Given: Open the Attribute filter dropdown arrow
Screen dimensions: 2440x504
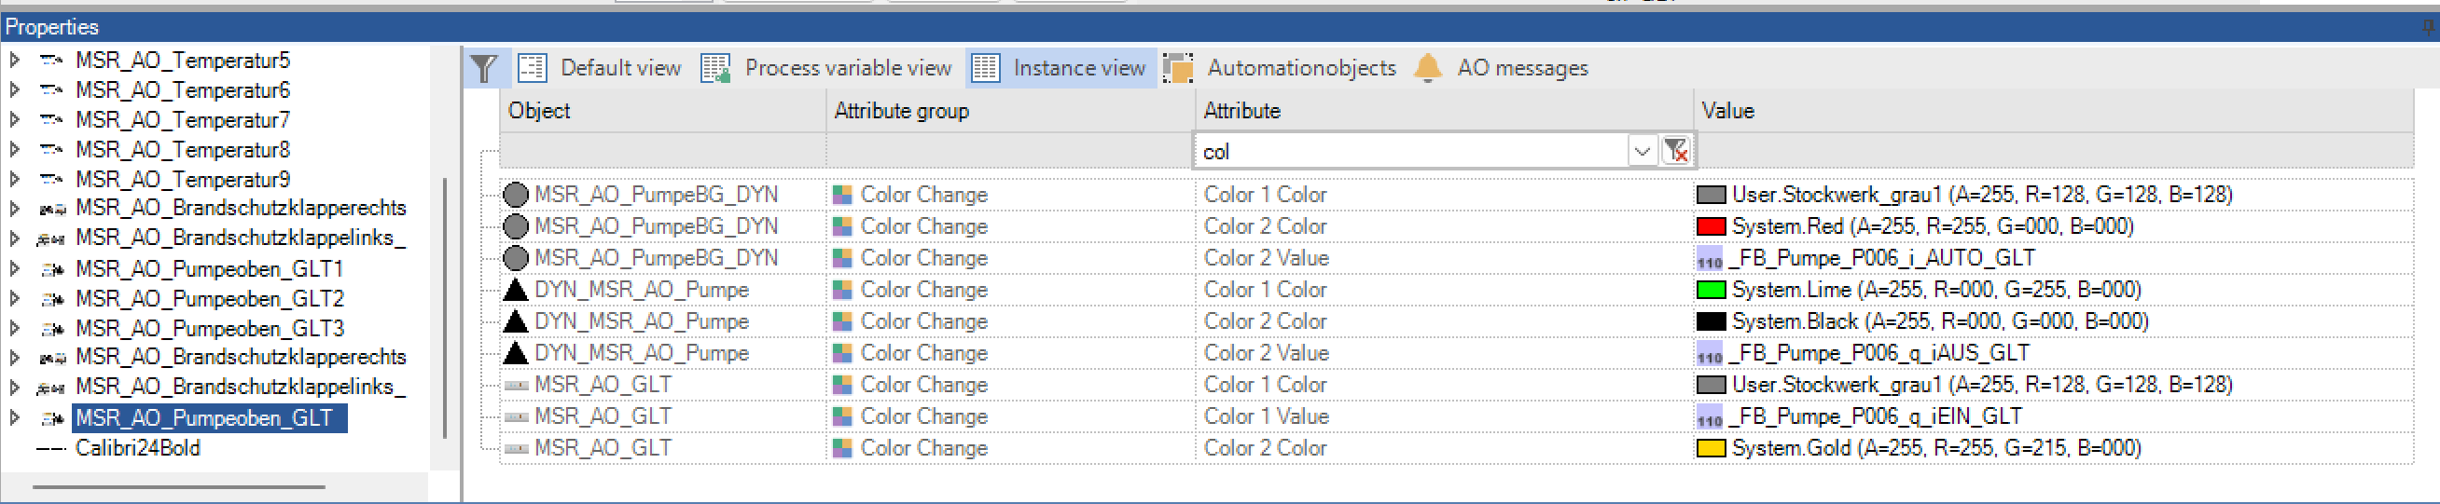Looking at the screenshot, I should [1642, 151].
